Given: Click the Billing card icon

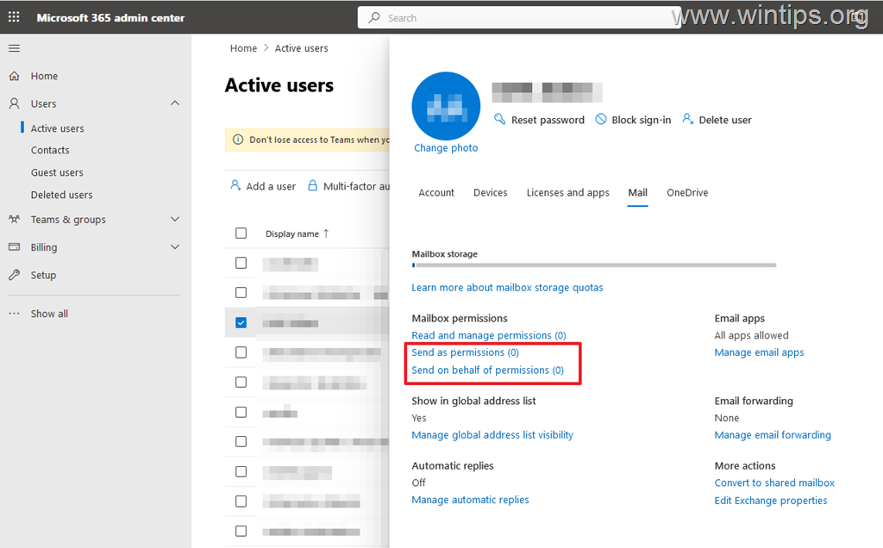Looking at the screenshot, I should 15,247.
